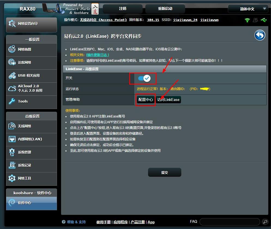Toggle the LinkEase 开关 switch

[x=144, y=78]
